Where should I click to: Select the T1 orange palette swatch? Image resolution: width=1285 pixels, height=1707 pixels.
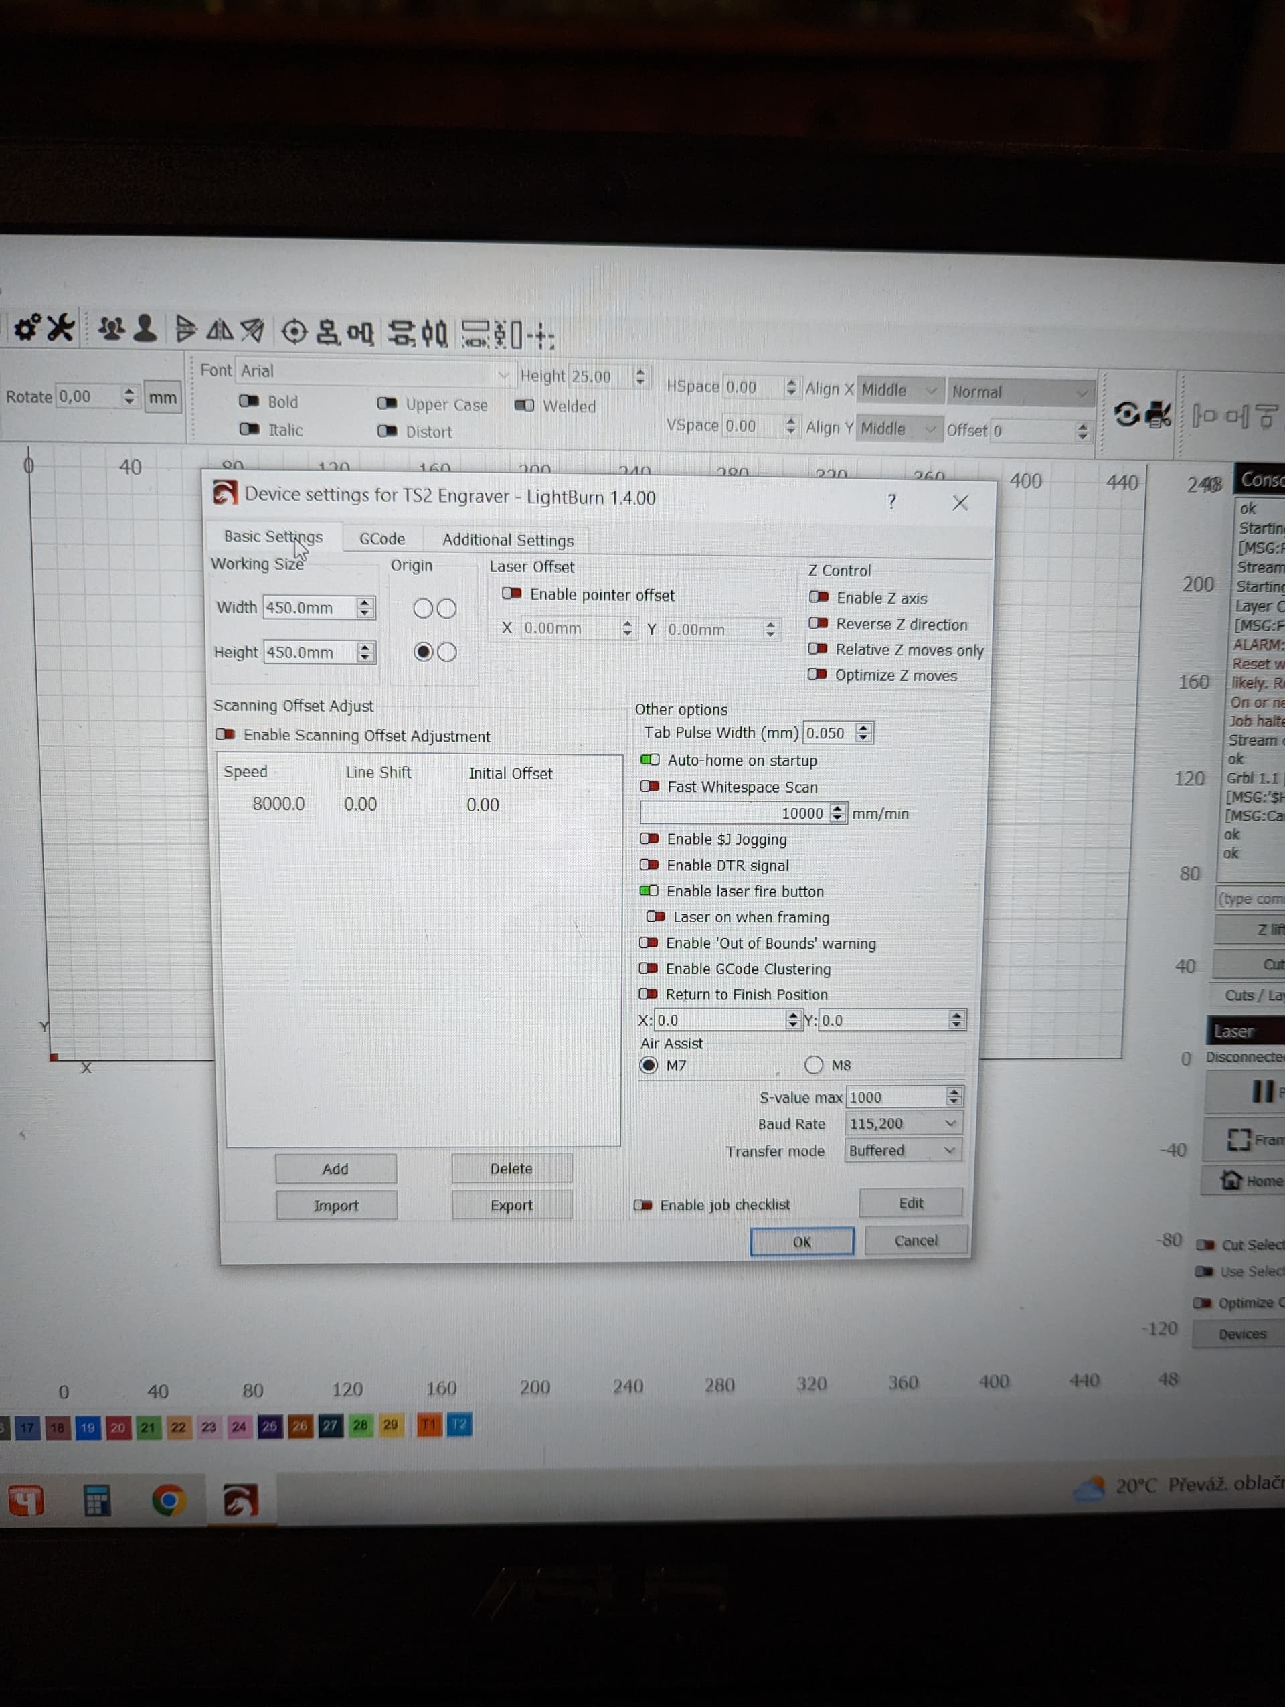tap(429, 1424)
